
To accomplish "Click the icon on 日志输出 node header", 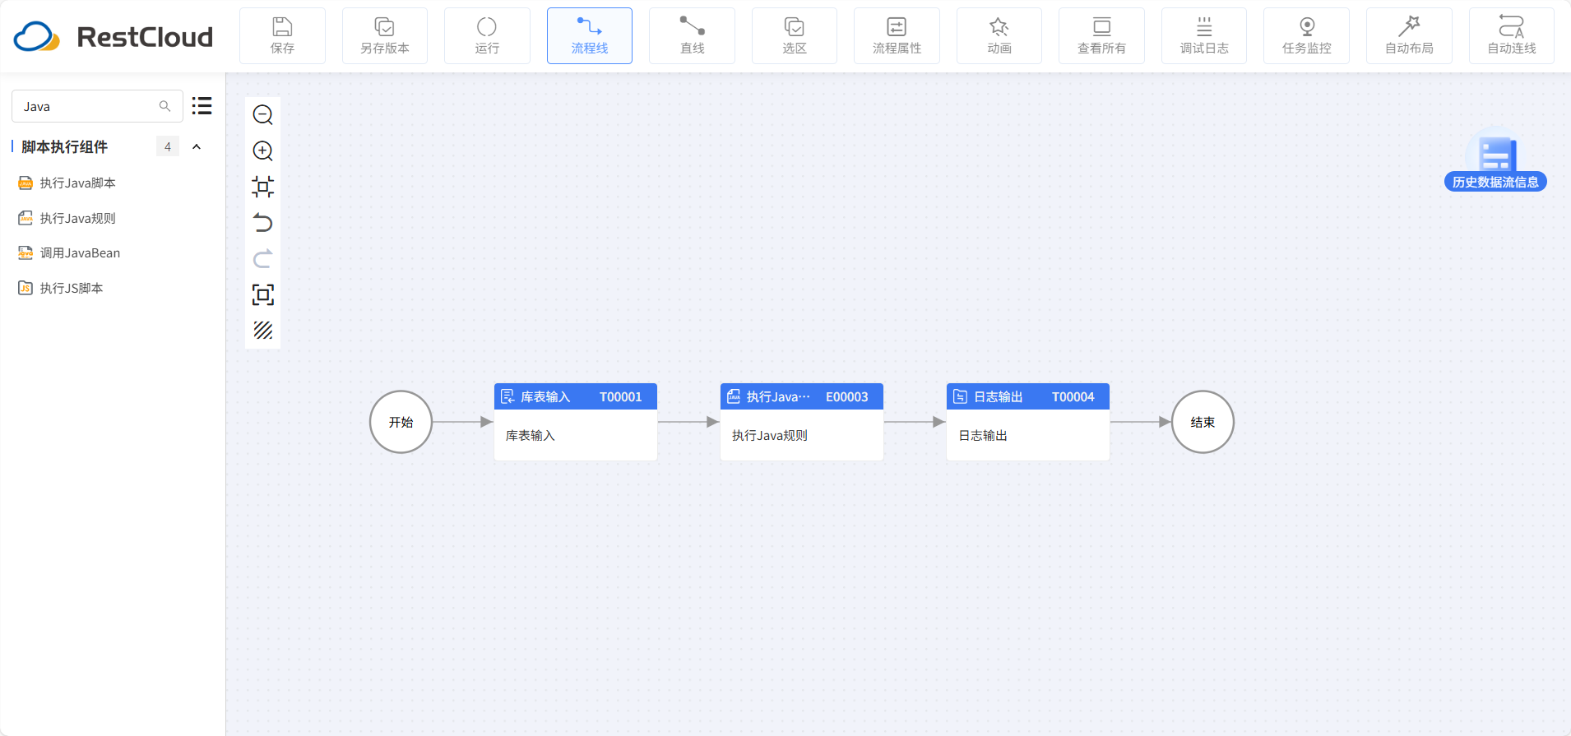I will pyautogui.click(x=960, y=396).
